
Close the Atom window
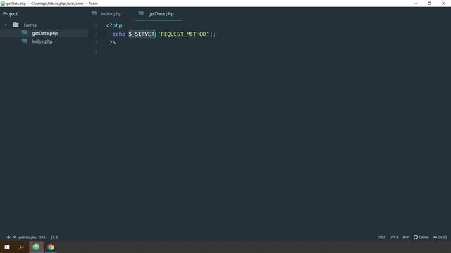[x=443, y=4]
